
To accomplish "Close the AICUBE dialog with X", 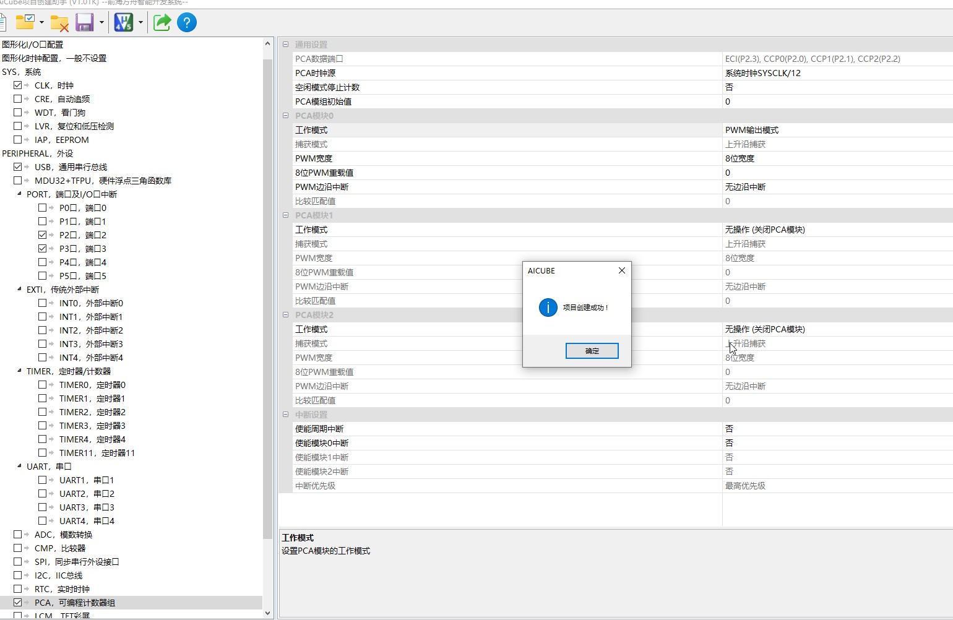I will click(x=622, y=270).
